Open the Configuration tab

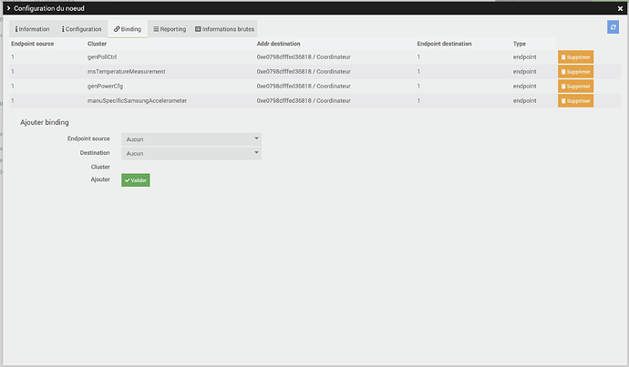coord(81,29)
